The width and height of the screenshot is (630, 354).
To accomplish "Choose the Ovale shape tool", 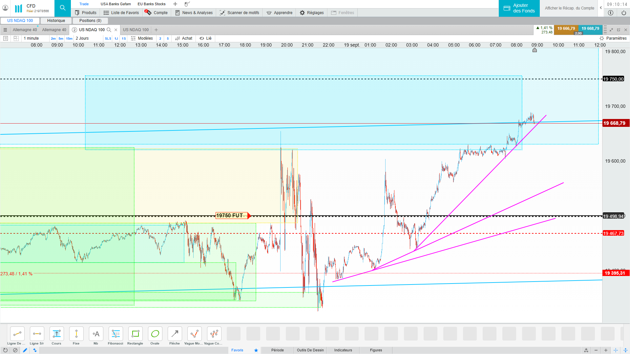I will tap(155, 334).
